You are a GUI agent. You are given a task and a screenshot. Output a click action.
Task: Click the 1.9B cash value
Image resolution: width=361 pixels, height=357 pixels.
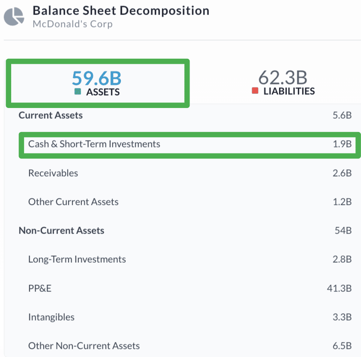pos(343,144)
